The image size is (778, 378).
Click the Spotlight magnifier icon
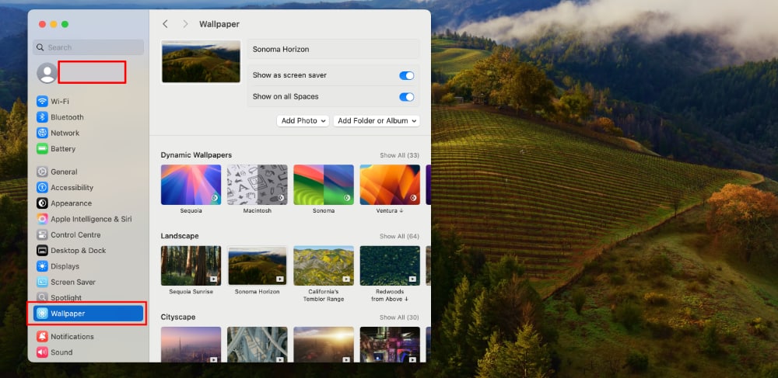pos(42,298)
